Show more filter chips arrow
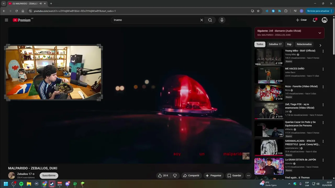This screenshot has height=188, width=335. 320,45
